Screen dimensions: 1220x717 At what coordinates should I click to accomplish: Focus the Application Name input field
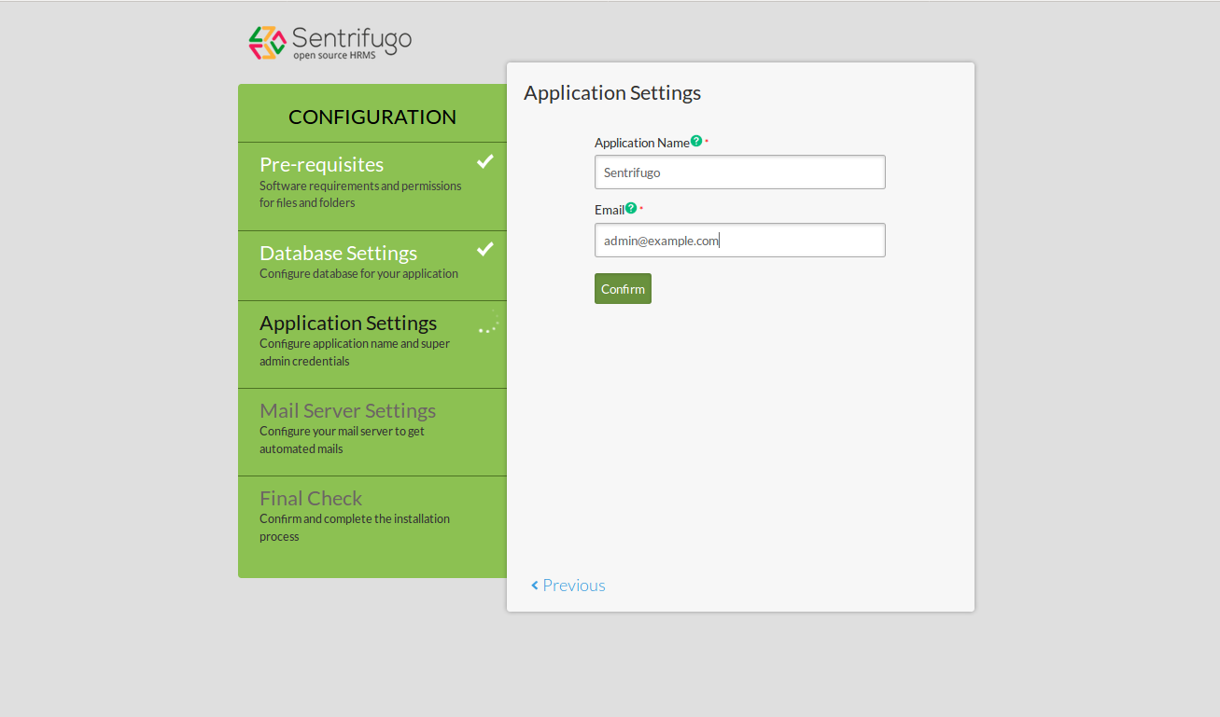pyautogui.click(x=740, y=172)
